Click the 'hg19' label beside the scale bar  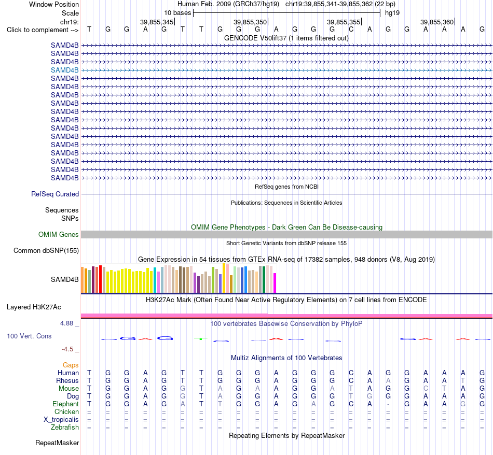392,13
